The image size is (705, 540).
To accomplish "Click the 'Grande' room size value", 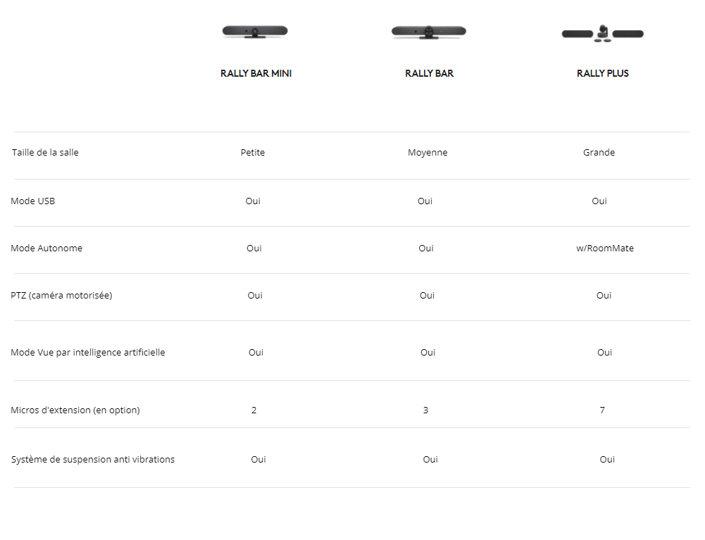I will pos(599,153).
